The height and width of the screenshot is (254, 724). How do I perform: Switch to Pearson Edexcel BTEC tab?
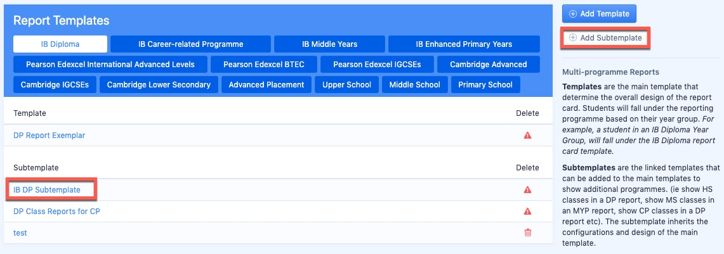264,65
